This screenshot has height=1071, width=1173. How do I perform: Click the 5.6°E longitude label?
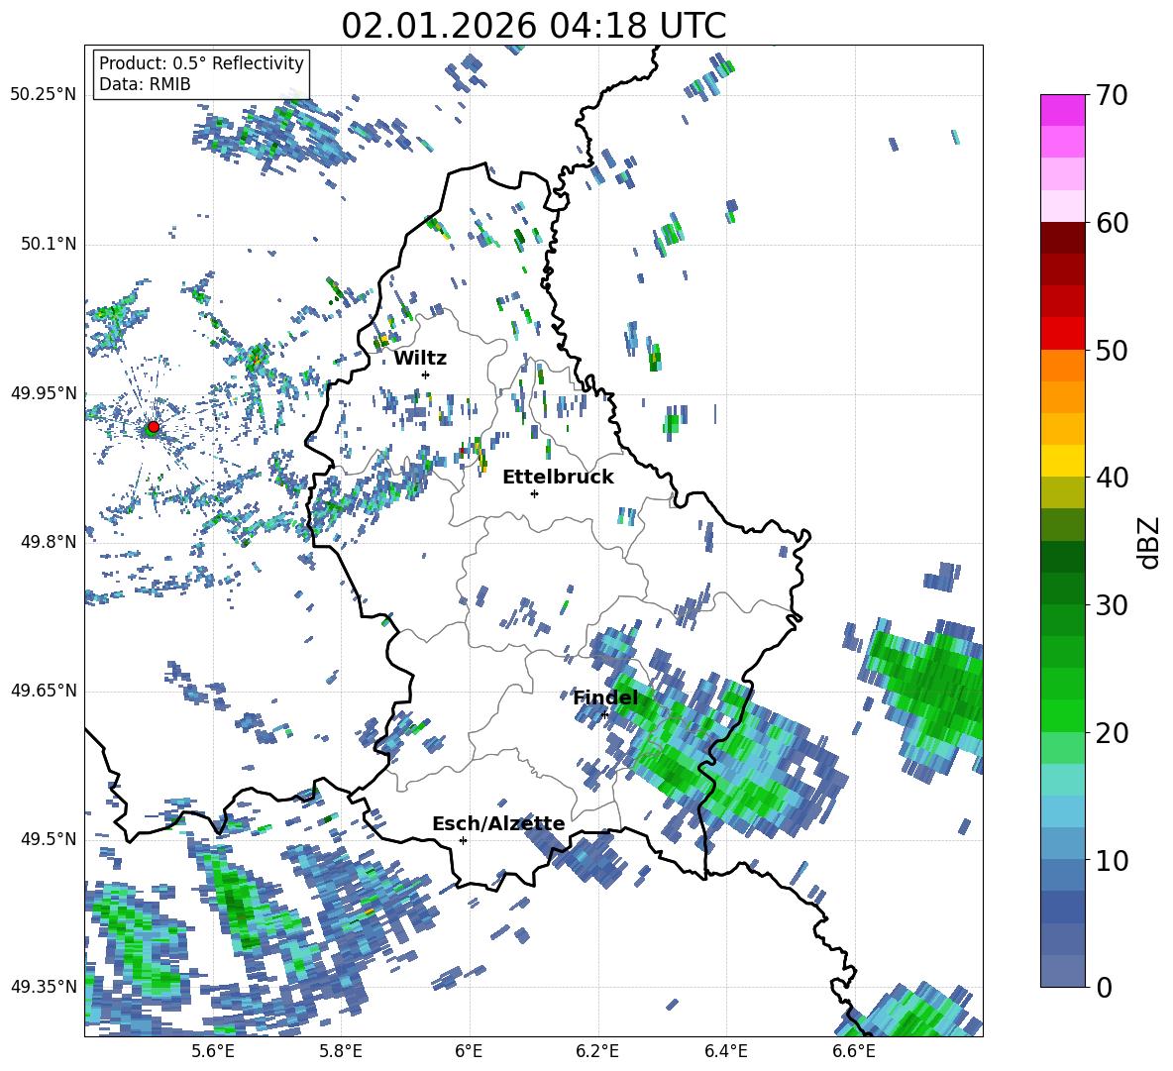point(213,1051)
